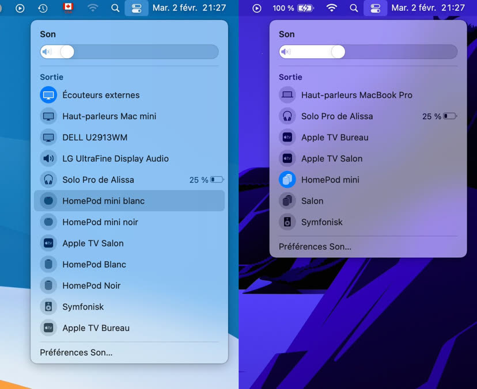The width and height of the screenshot is (477, 389).
Task: Click date and time in right menu bar
Action: [428, 8]
